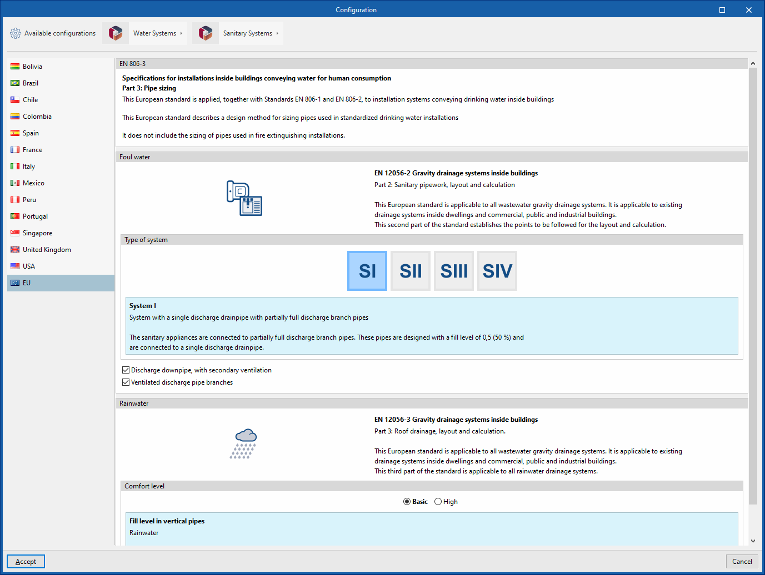Select the High comfort level option
The image size is (765, 575).
(438, 502)
